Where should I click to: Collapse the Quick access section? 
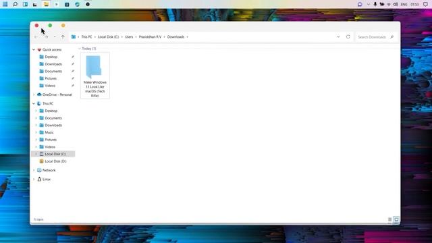[34, 49]
